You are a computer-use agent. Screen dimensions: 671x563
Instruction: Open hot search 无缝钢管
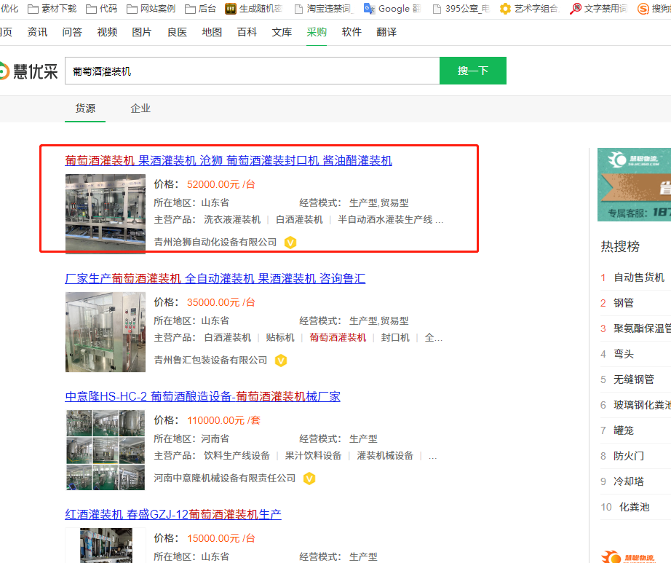click(634, 379)
